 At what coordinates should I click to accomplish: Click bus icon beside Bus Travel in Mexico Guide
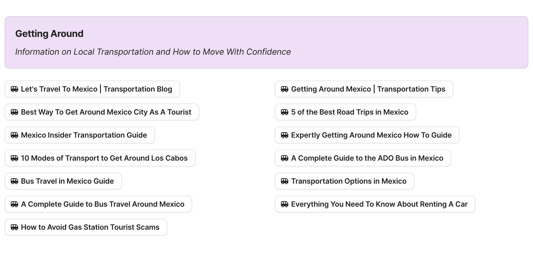click(14, 181)
